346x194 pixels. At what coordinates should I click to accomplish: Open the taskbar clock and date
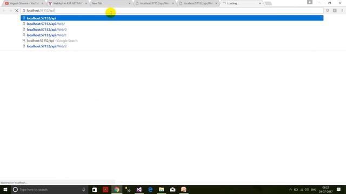325,189
